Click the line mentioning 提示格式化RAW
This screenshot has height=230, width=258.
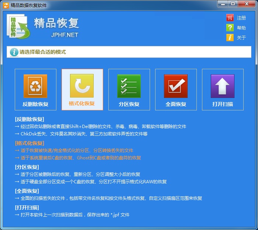(91, 182)
